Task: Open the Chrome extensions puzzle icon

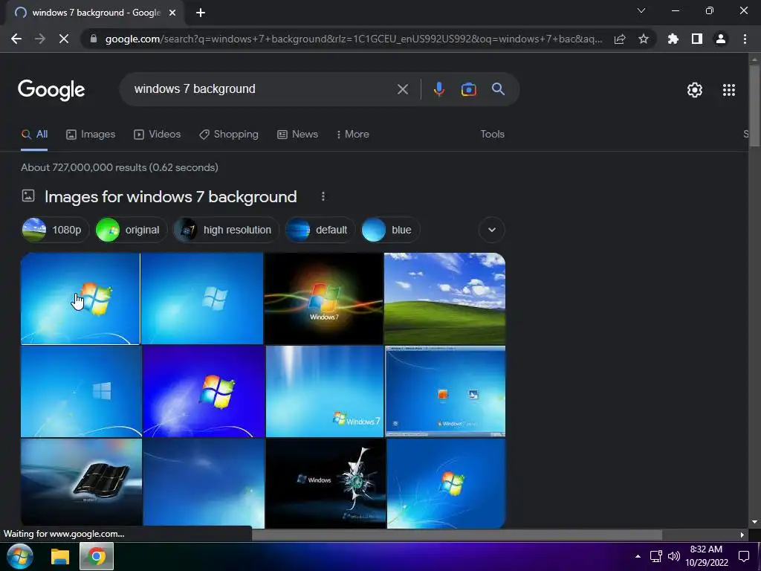Action: coord(673,39)
